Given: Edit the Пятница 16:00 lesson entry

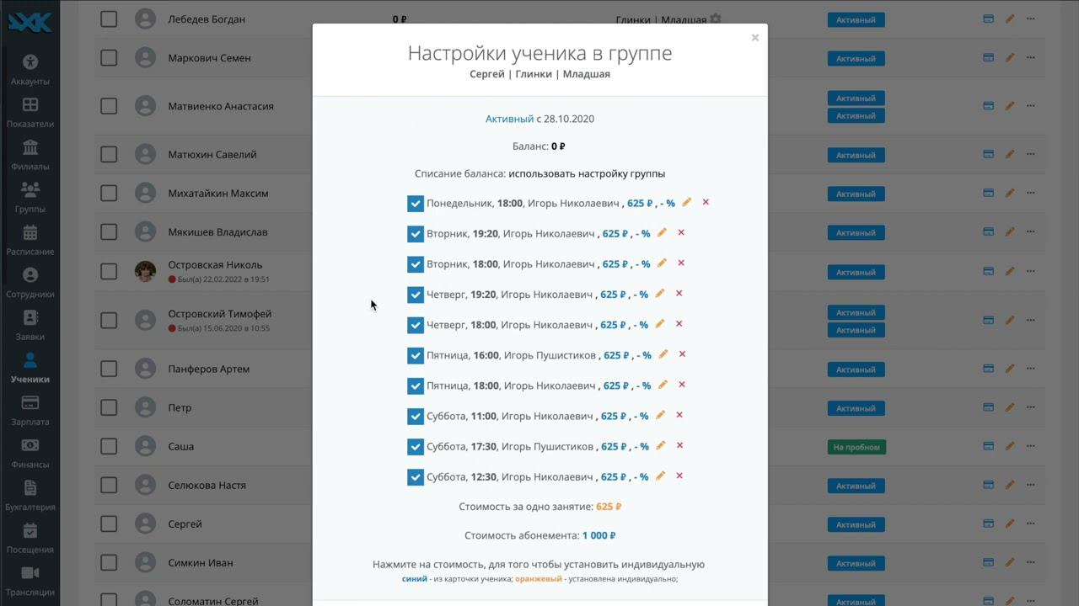Looking at the screenshot, I should [x=663, y=353].
